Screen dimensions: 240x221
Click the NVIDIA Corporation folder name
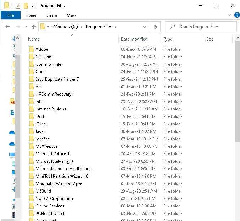(54, 199)
